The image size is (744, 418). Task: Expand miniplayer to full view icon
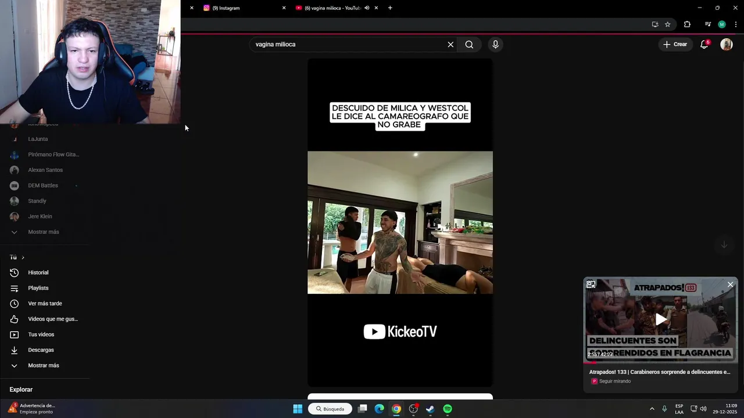[x=591, y=284]
